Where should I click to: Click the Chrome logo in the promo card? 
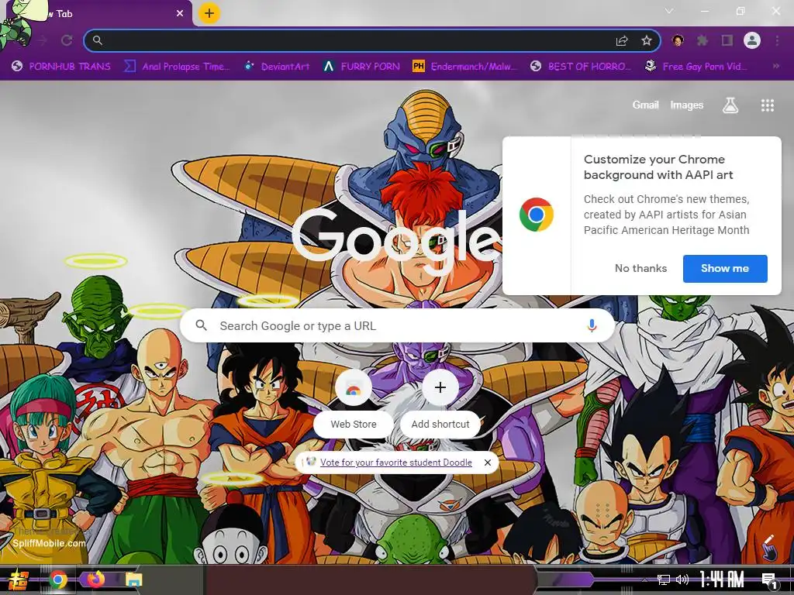[x=537, y=215]
